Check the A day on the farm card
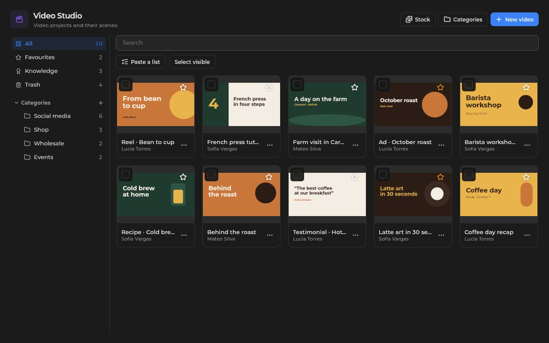Viewport: 549px width, 343px height. point(297,84)
